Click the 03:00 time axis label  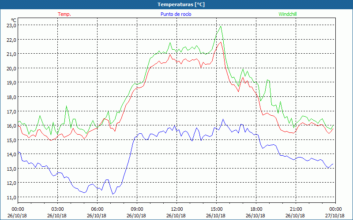(57, 209)
